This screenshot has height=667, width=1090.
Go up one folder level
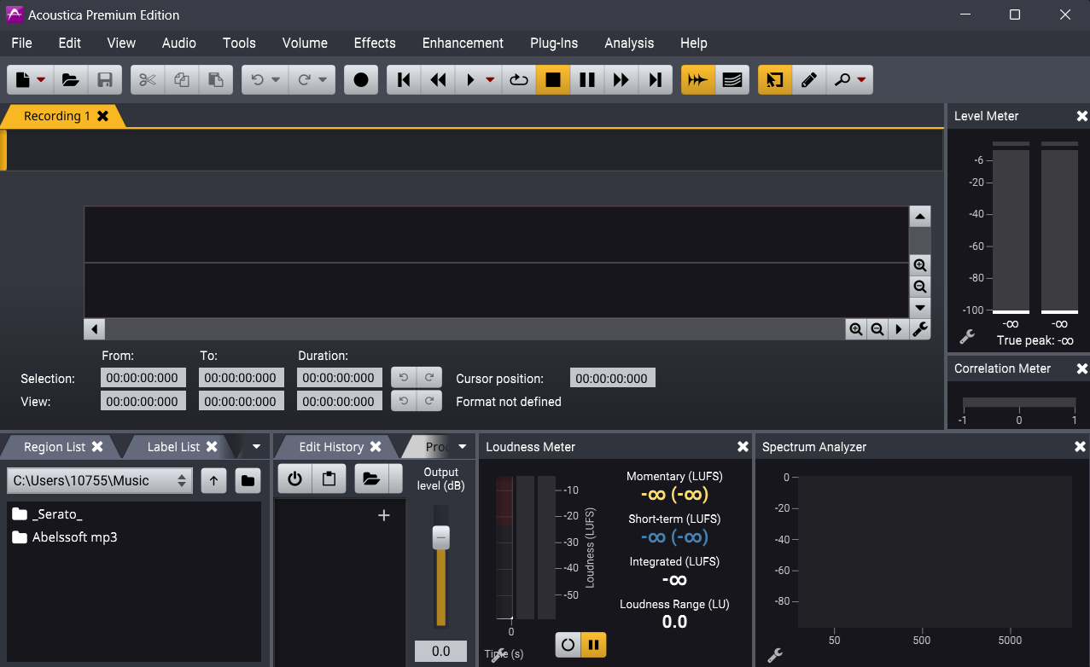213,481
